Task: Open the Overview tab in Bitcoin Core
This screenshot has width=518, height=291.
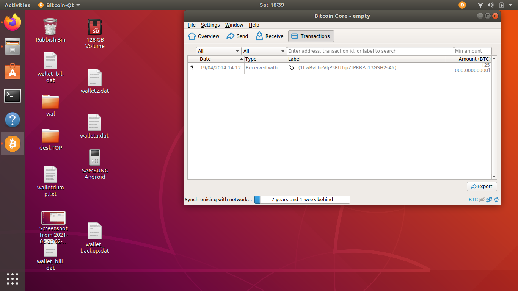Action: click(204, 36)
